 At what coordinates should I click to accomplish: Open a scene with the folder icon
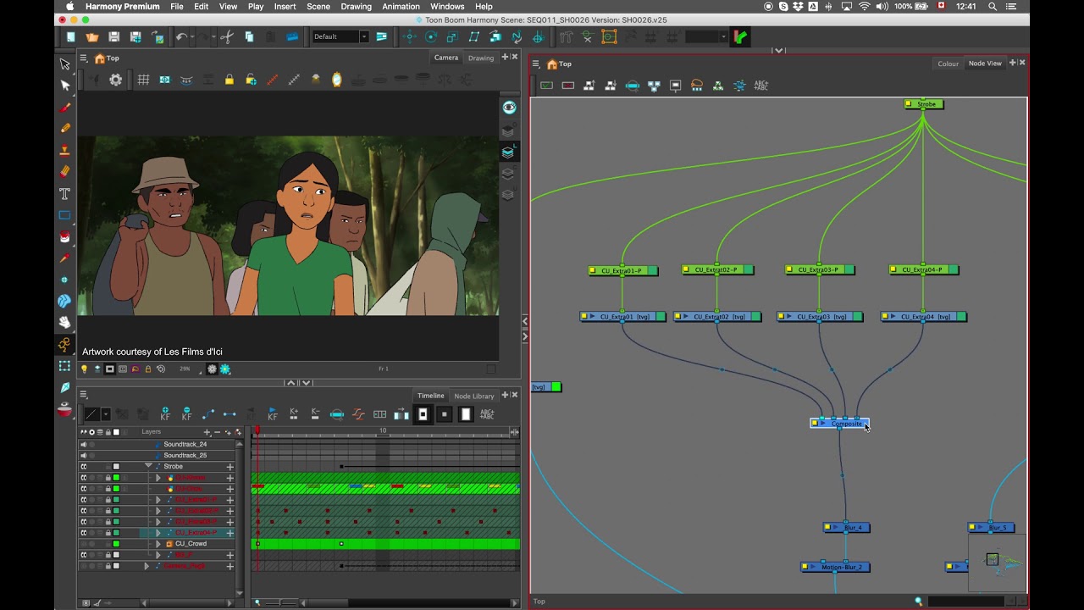[x=92, y=37]
